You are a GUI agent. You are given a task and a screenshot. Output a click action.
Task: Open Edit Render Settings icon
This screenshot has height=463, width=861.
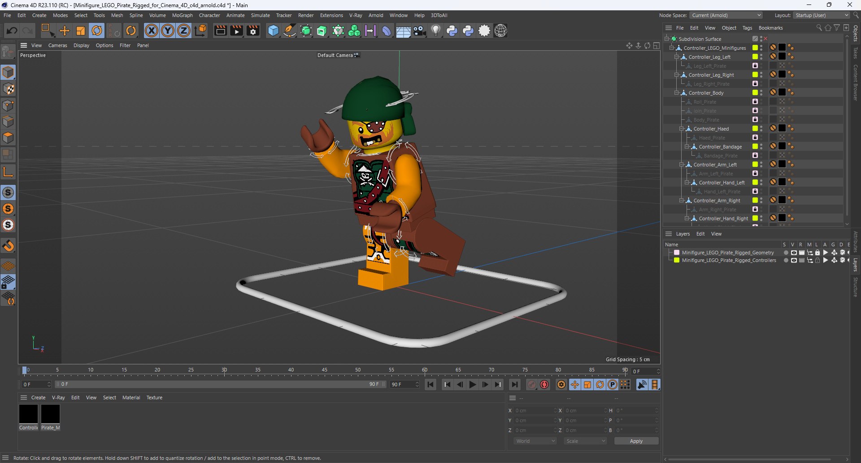253,31
